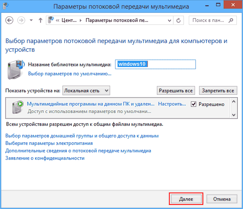The height and width of the screenshot is (209, 243).
Task: Expand recent locations dropdown arrow
Action: tap(31, 20)
